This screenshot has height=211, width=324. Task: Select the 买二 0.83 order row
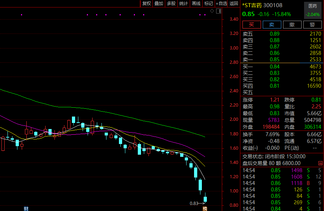pyautogui.click(x=282, y=73)
